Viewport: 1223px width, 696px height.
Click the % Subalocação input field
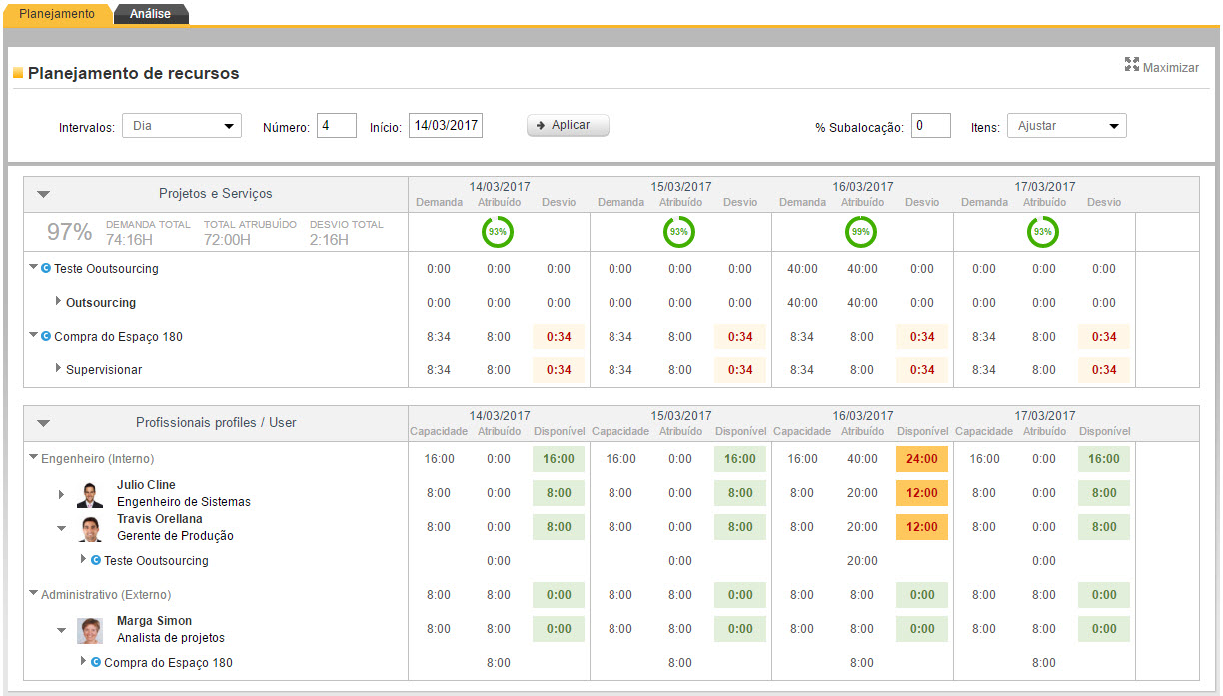(x=930, y=126)
